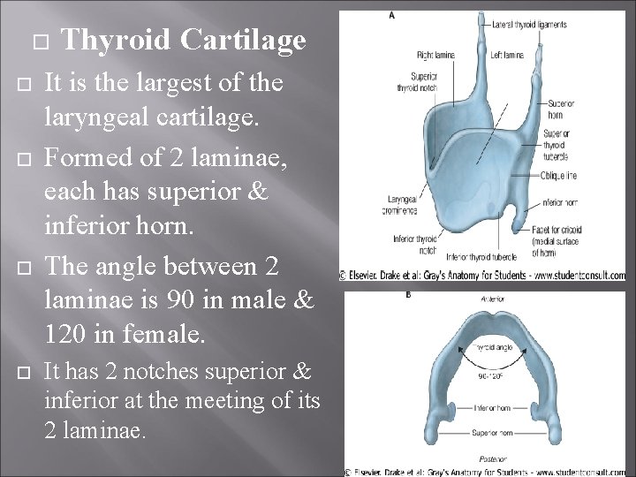Click the line 'inferior at the meeting of its'
This screenshot has width=636, height=477.
pyautogui.click(x=182, y=400)
